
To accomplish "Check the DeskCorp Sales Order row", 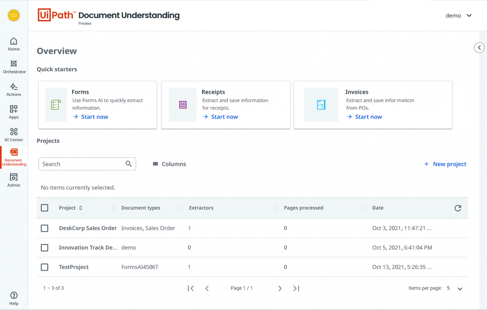I will point(45,228).
